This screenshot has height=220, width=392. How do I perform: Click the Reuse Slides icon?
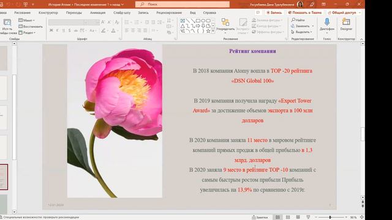click(7, 23)
